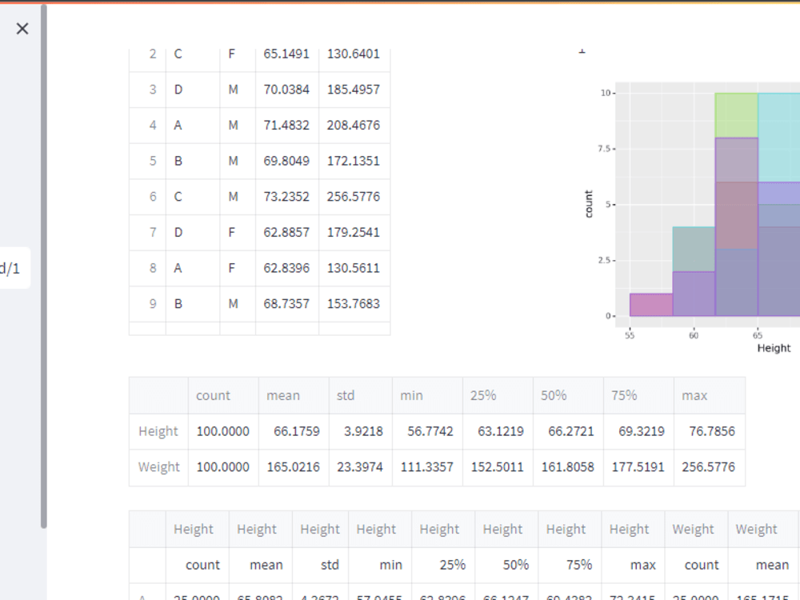Click the cell 70.0384 in row 3

click(x=286, y=90)
